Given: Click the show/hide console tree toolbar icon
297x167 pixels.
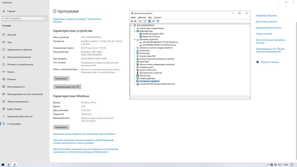Looking at the screenshot, I should tap(140, 21).
